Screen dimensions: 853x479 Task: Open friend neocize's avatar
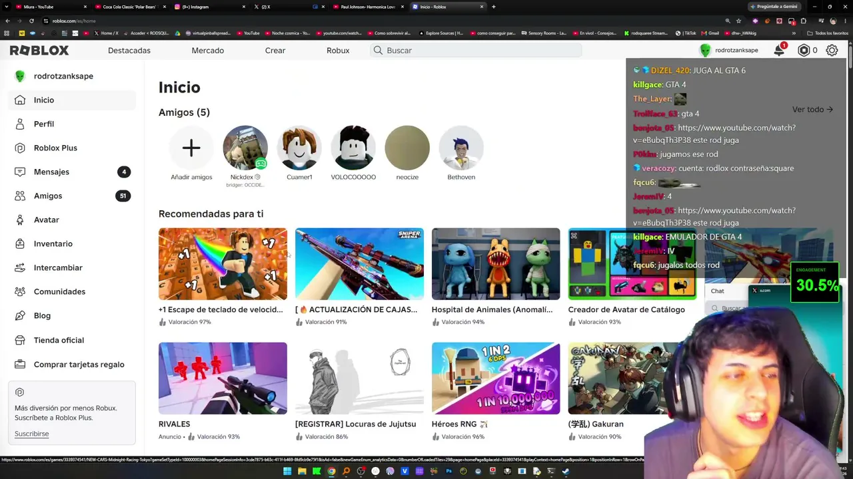click(407, 148)
